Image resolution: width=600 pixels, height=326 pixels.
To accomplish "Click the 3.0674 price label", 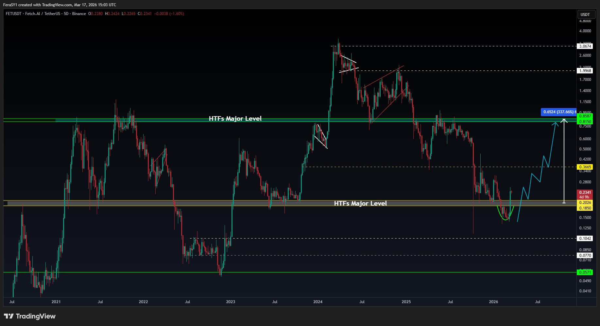I will 585,46.
